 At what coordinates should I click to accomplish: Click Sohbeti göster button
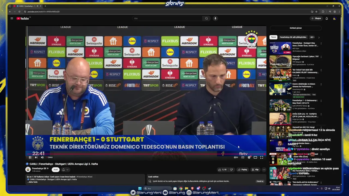[296, 28]
